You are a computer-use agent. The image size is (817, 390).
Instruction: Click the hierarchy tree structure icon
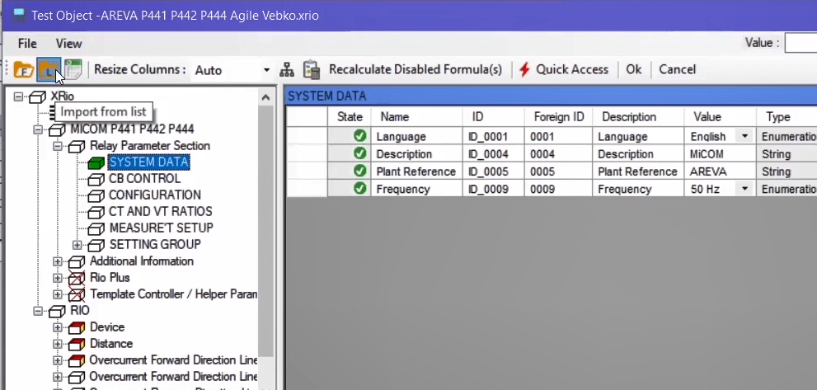287,70
